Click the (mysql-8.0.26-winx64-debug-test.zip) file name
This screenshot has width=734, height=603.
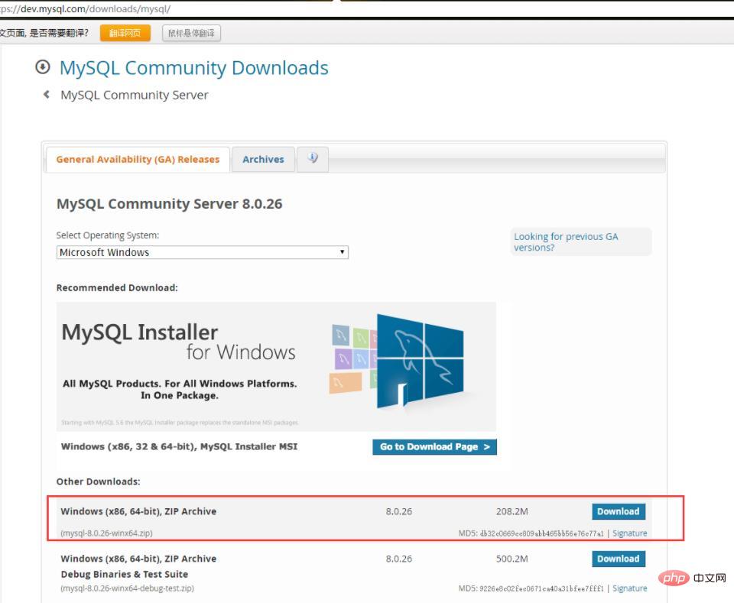pos(128,588)
